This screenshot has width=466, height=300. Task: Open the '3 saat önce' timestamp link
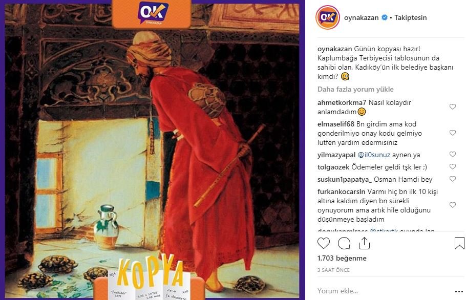pyautogui.click(x=333, y=270)
